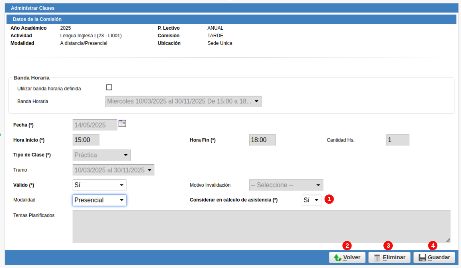This screenshot has width=461, height=268.
Task: Click the Hora Fin time field
Action: point(262,140)
